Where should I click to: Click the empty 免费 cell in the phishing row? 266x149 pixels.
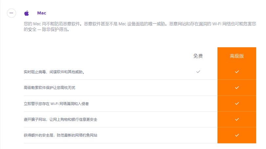tap(198, 135)
